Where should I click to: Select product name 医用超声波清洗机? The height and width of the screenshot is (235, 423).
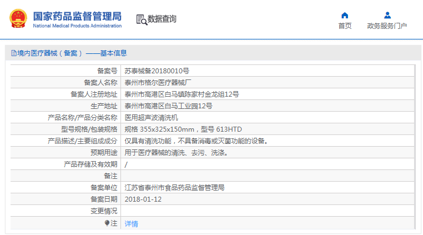[151, 118]
